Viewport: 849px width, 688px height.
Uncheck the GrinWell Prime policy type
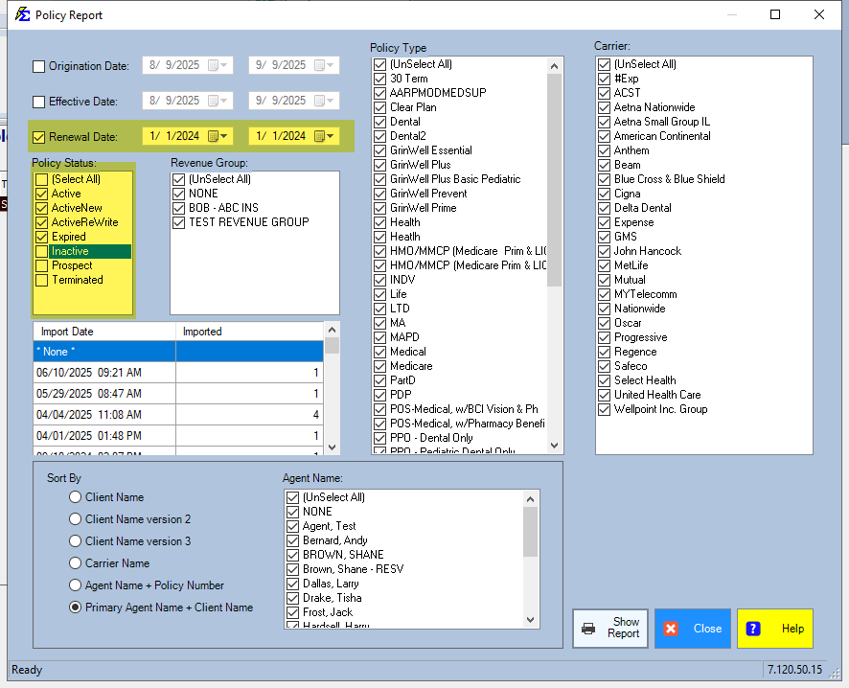pos(380,208)
